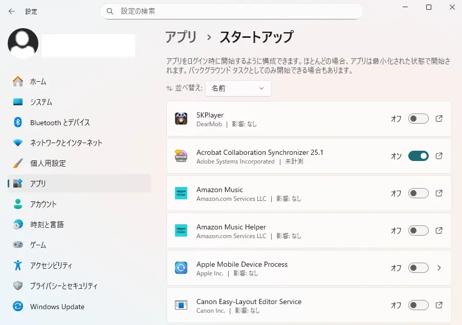Click the Amazon Music app icon
The height and width of the screenshot is (325, 462).
coord(183,193)
